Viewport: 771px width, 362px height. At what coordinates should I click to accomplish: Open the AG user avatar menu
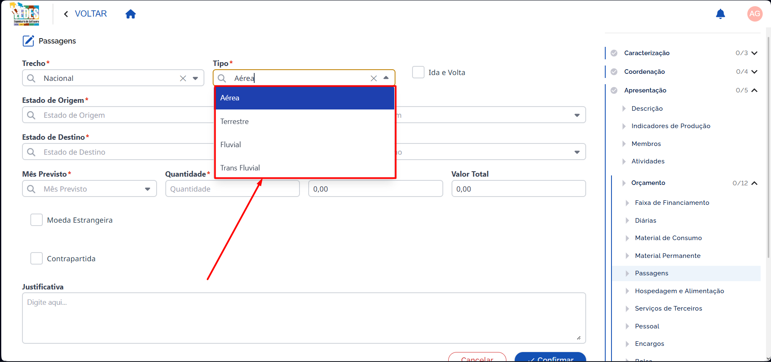[755, 14]
